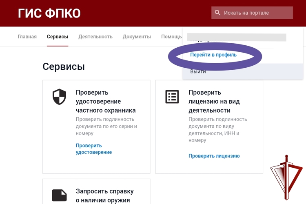Open the Документы tab
Image resolution: width=306 pixels, height=204 pixels.
pos(137,36)
